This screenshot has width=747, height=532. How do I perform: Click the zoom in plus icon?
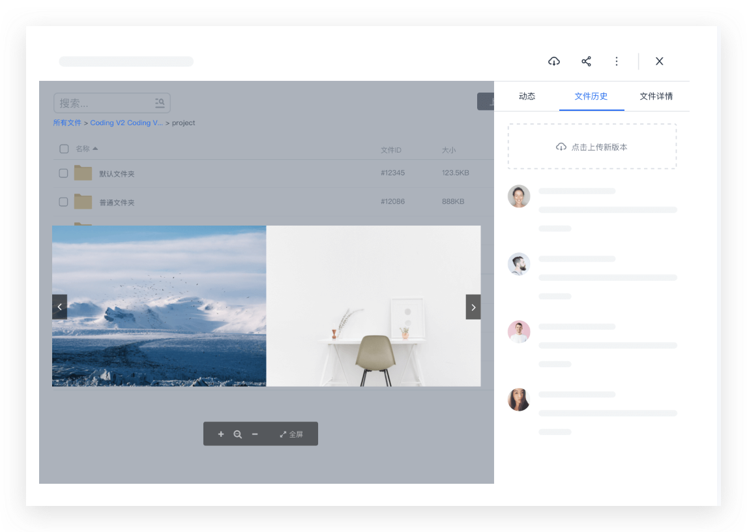(x=220, y=434)
